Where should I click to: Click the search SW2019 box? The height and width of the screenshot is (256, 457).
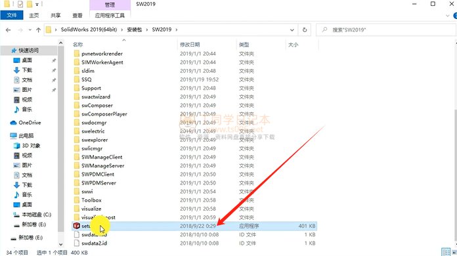pyautogui.click(x=386, y=30)
